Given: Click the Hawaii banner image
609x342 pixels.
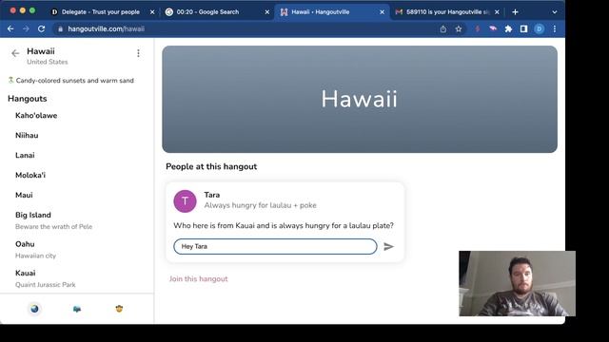Looking at the screenshot, I should [x=360, y=99].
